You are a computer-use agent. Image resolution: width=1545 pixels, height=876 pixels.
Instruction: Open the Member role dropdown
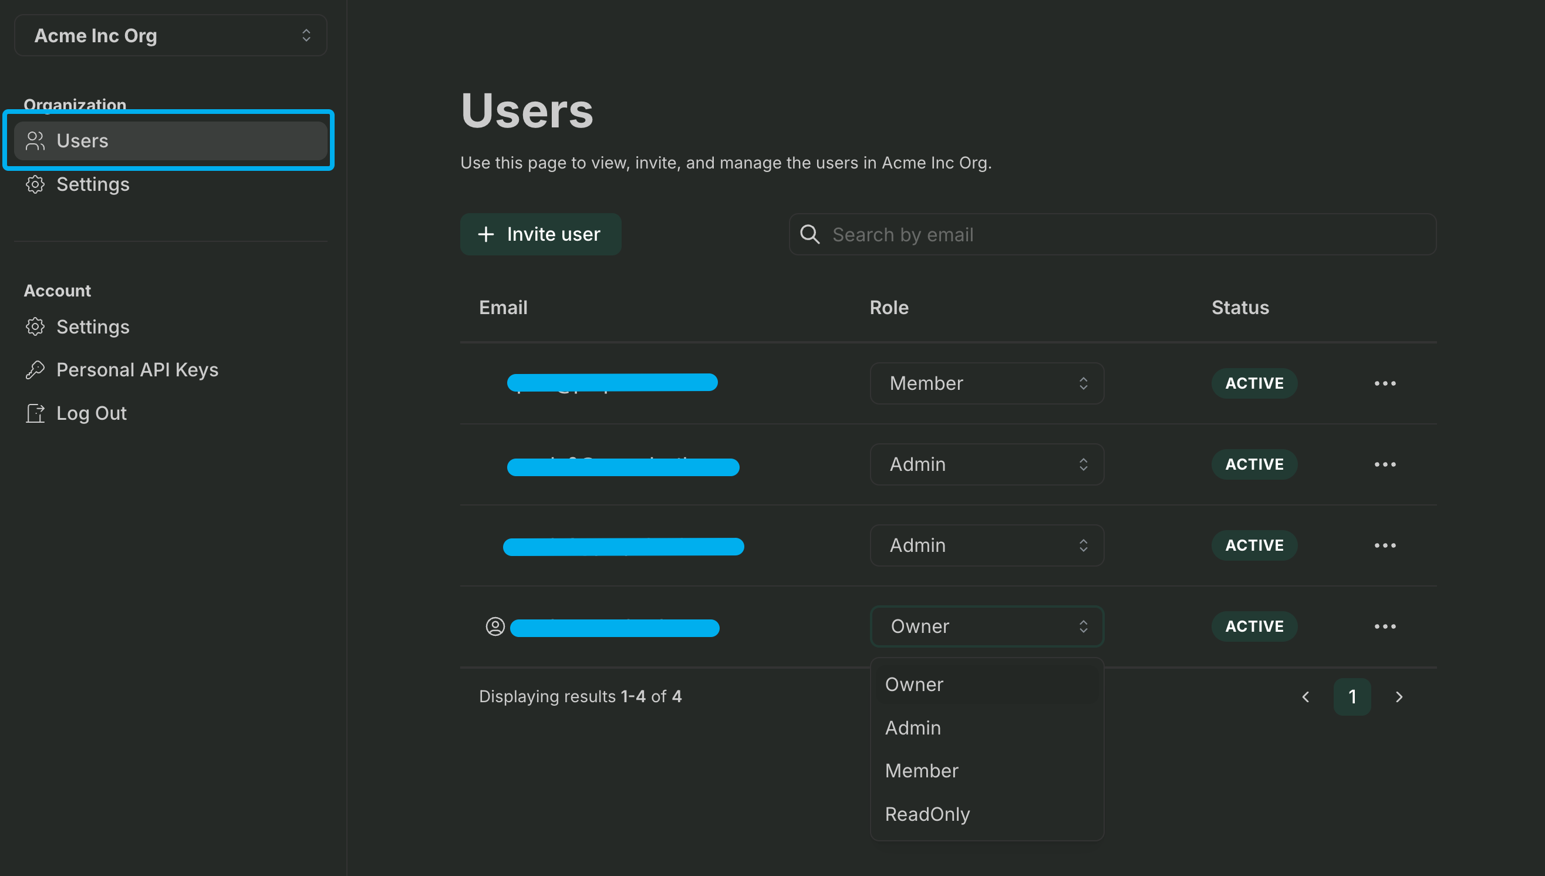point(986,383)
